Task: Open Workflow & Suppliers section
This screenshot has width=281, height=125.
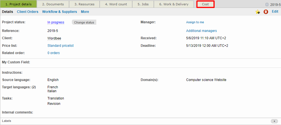Action: coord(60,12)
